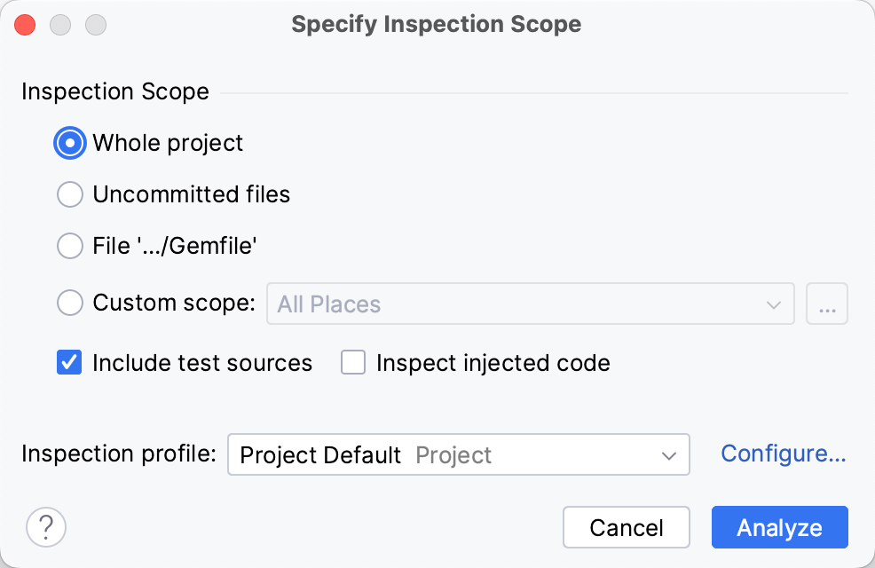
Task: Select the File '.../Gemfile' scope
Action: pyautogui.click(x=69, y=246)
